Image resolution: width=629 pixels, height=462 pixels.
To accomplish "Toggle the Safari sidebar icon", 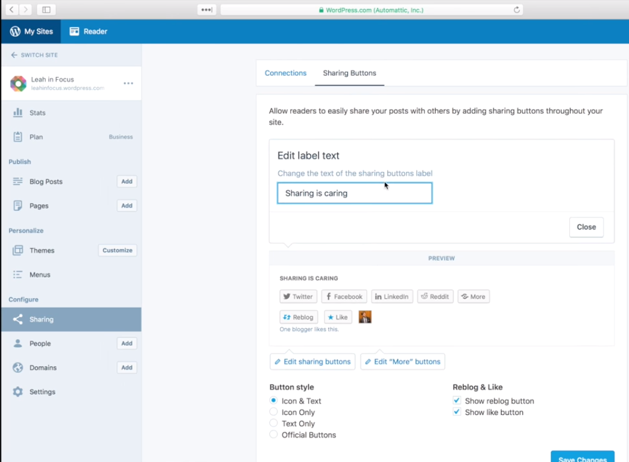I will [x=46, y=10].
